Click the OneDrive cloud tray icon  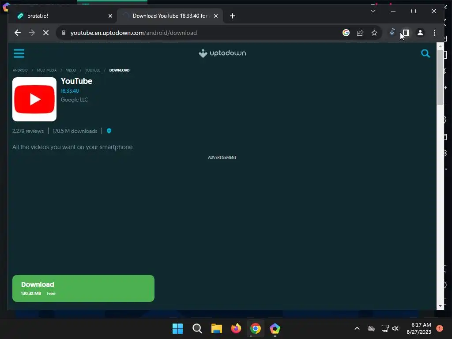pos(371,328)
